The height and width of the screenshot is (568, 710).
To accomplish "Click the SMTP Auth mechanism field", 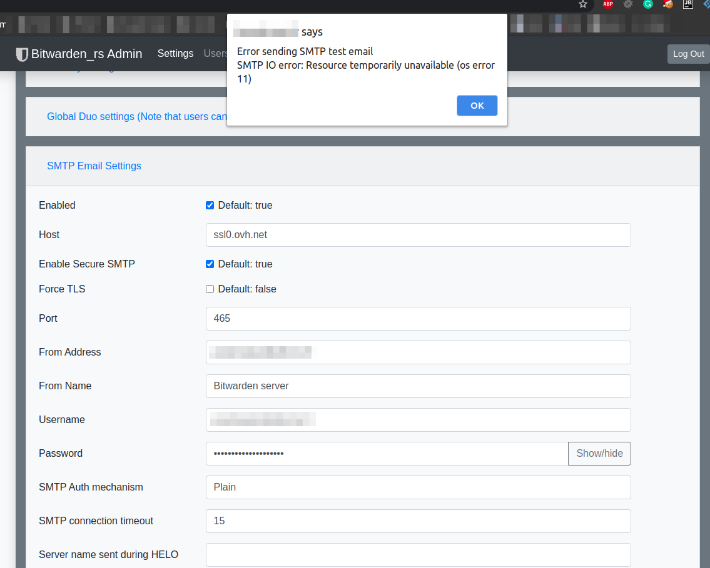I will click(418, 487).
